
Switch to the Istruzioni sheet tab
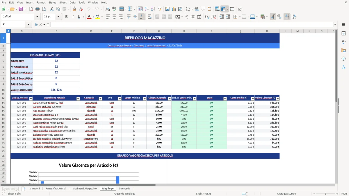(x=34, y=189)
